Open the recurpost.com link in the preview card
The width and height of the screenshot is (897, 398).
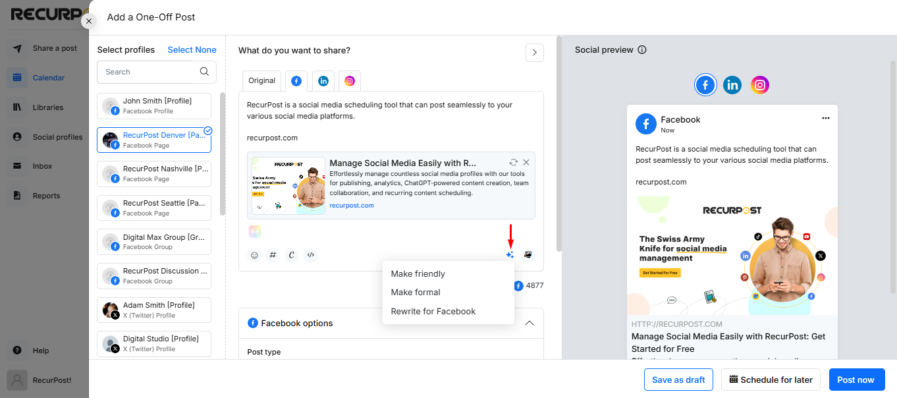pos(352,206)
